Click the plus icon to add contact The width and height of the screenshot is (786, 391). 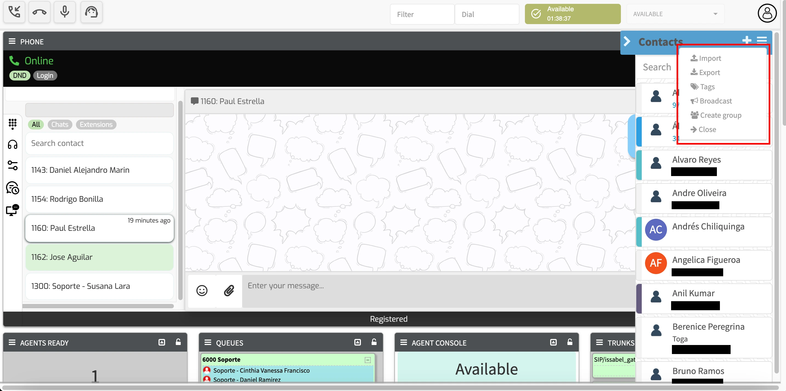747,40
